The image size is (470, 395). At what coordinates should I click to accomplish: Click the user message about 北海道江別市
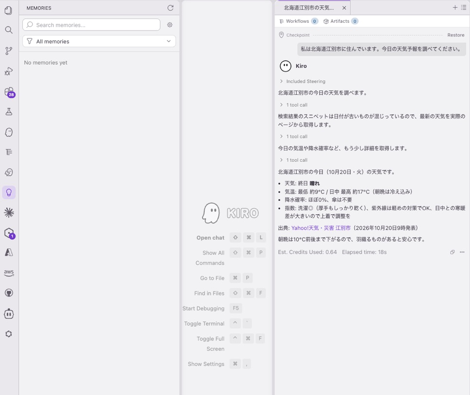[x=381, y=49]
